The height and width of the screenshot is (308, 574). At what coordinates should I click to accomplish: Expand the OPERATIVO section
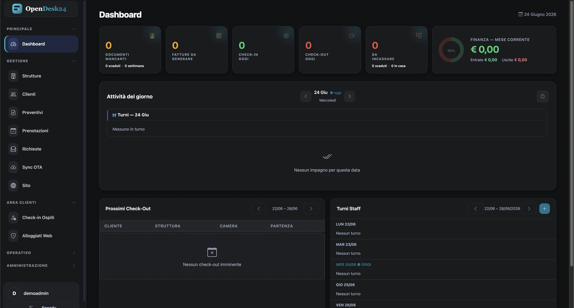coord(74,253)
